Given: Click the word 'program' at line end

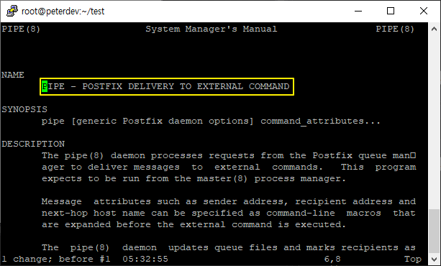Looking at the screenshot, I should tap(396, 168).
